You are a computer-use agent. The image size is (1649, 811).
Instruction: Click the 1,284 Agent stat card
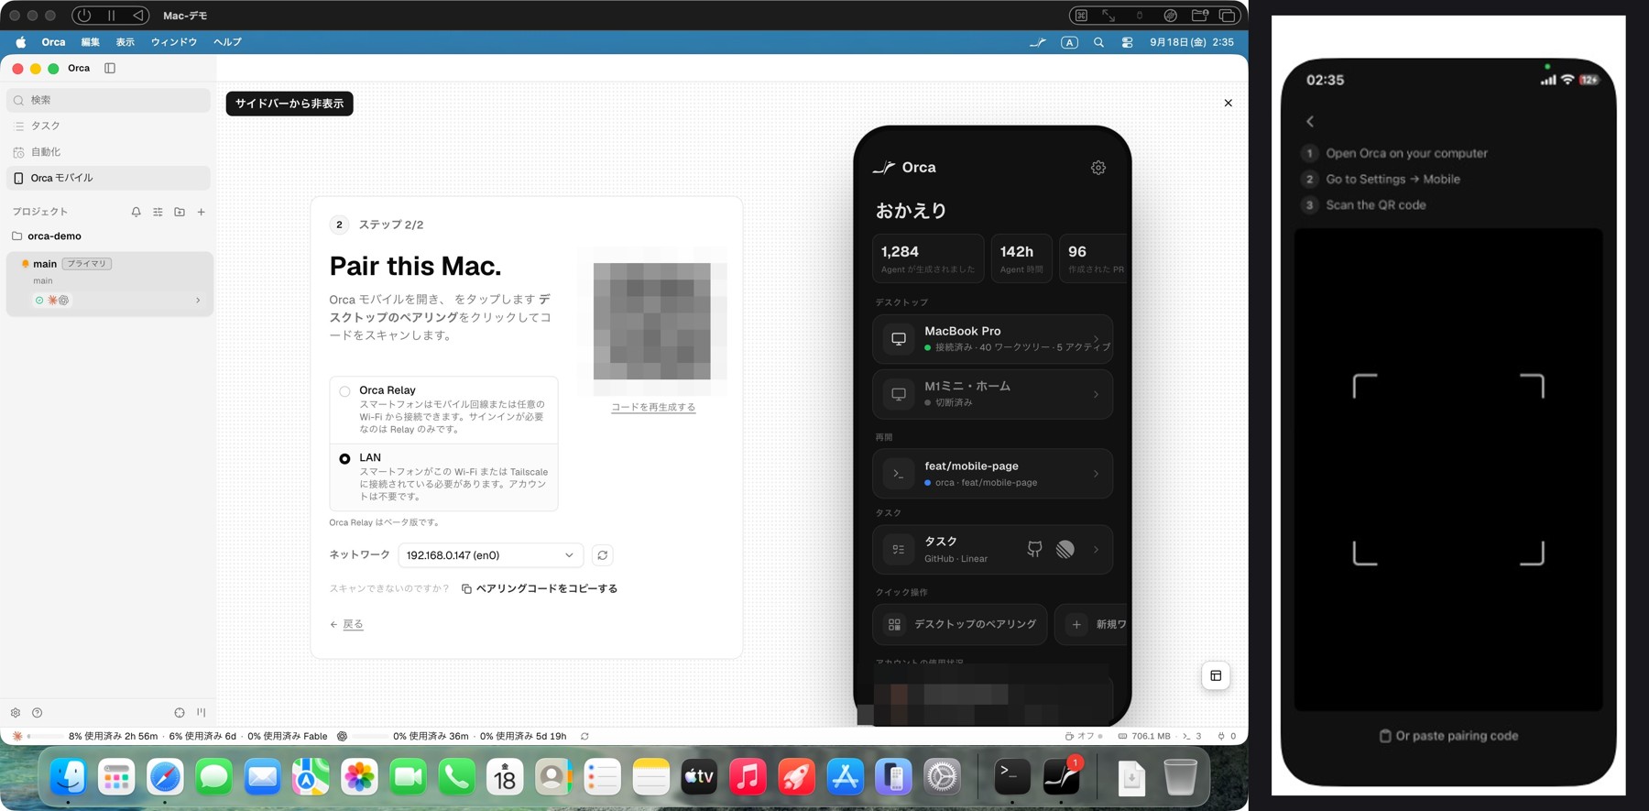click(x=928, y=258)
